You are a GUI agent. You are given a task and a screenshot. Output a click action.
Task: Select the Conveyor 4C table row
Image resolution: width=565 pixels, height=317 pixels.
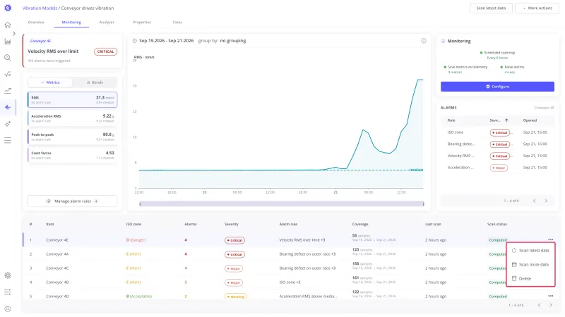click(x=290, y=268)
